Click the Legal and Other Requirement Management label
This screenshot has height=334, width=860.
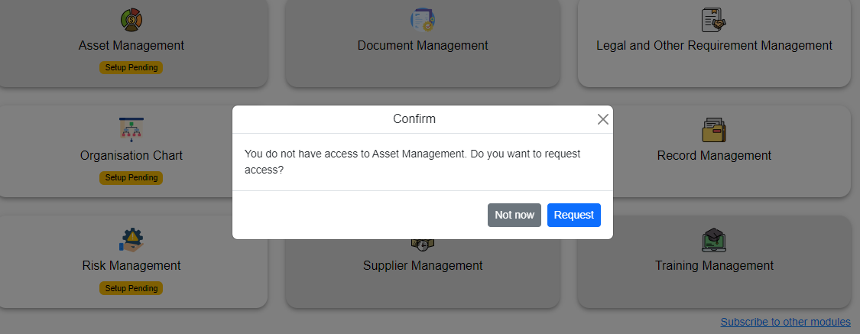[x=714, y=45]
